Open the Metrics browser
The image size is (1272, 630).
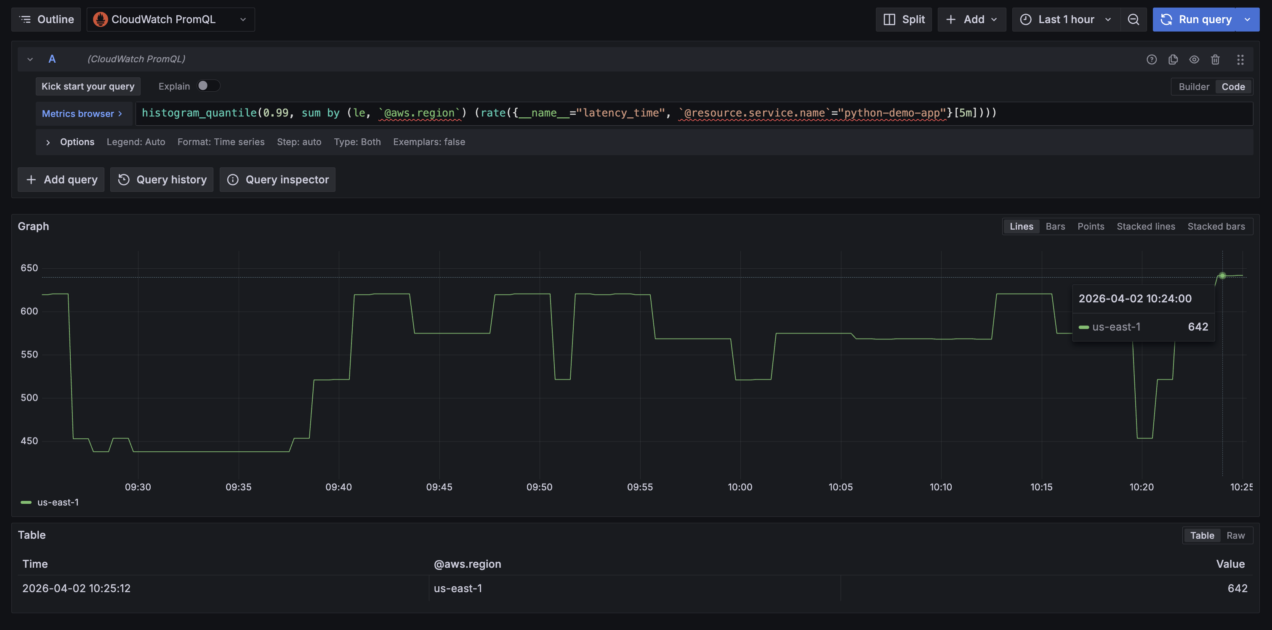[x=82, y=114]
